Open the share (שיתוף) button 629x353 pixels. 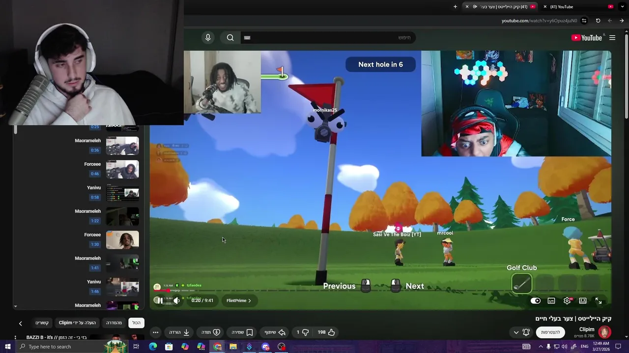pyautogui.click(x=275, y=332)
